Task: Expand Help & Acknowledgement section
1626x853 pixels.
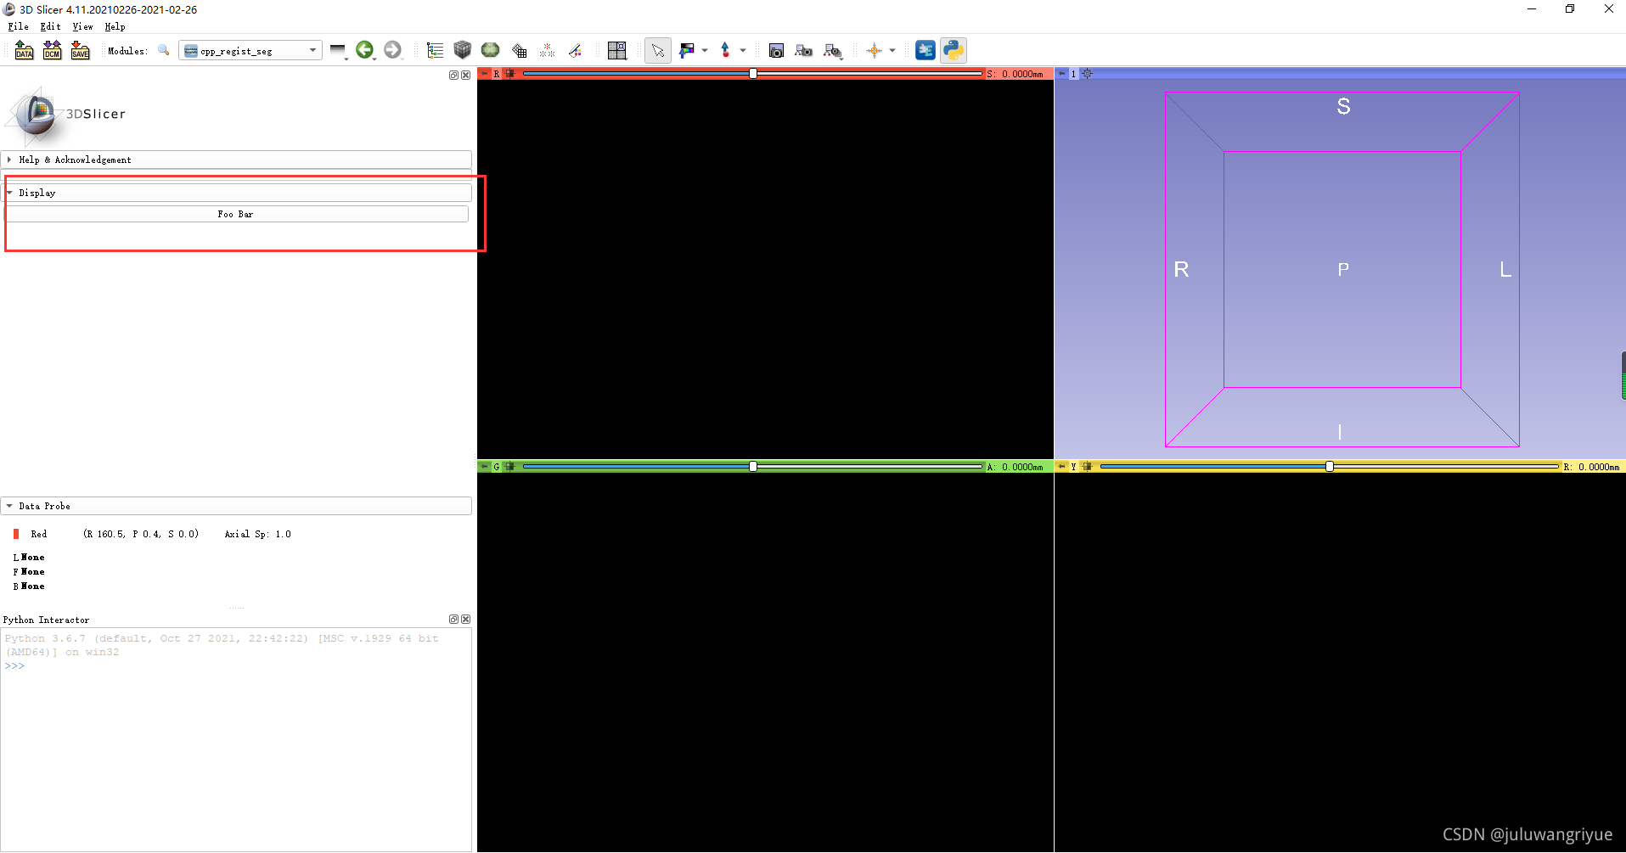Action: [236, 160]
